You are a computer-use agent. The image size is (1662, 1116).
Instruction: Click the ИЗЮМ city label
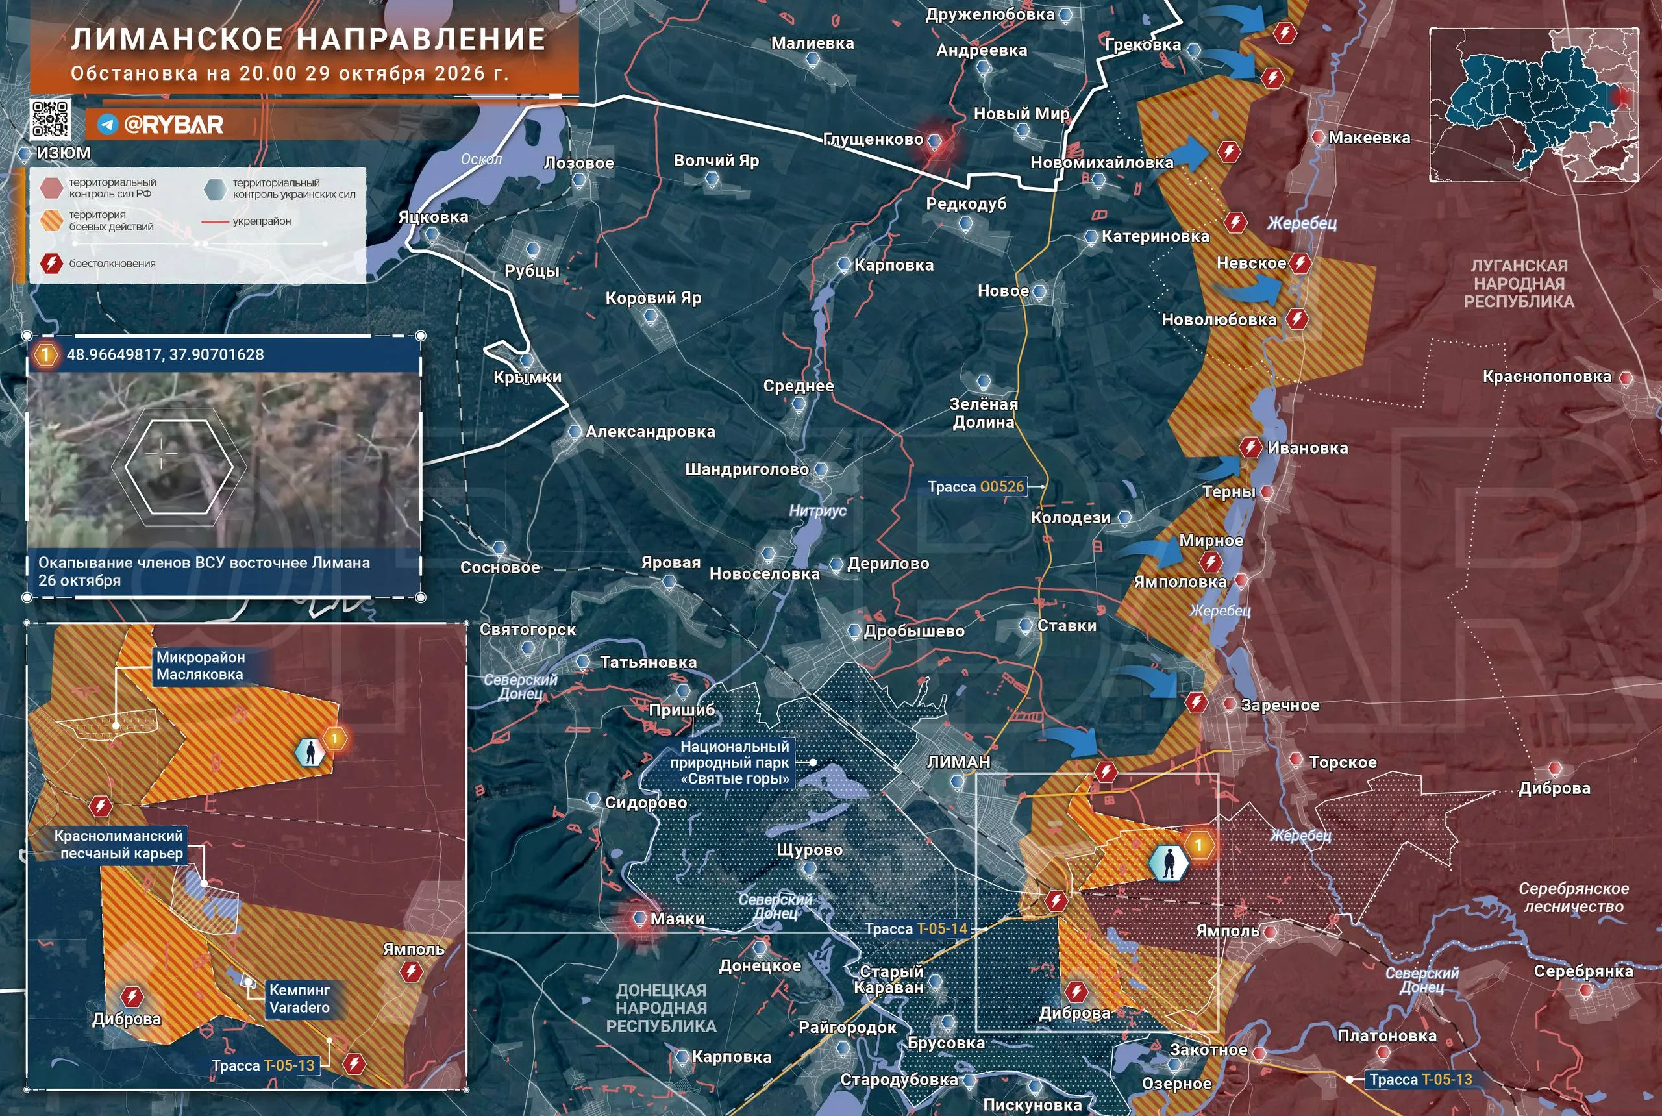click(x=64, y=153)
